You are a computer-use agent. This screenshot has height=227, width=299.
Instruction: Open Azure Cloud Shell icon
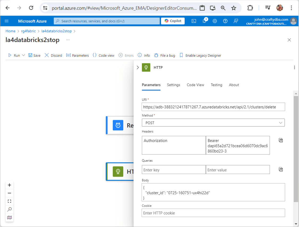[x=194, y=21]
